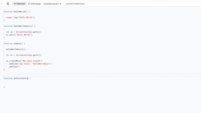The width and height of the screenshot is (201, 113).
Task: Click the Logger.log('Hello World') line
Action: pyautogui.click(x=20, y=18)
